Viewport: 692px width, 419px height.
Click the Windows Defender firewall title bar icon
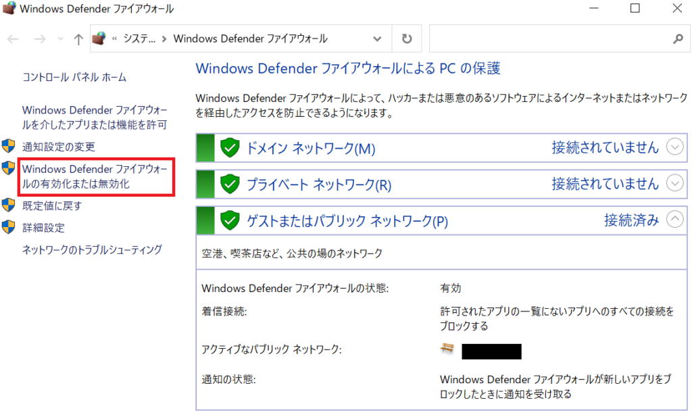pyautogui.click(x=9, y=8)
